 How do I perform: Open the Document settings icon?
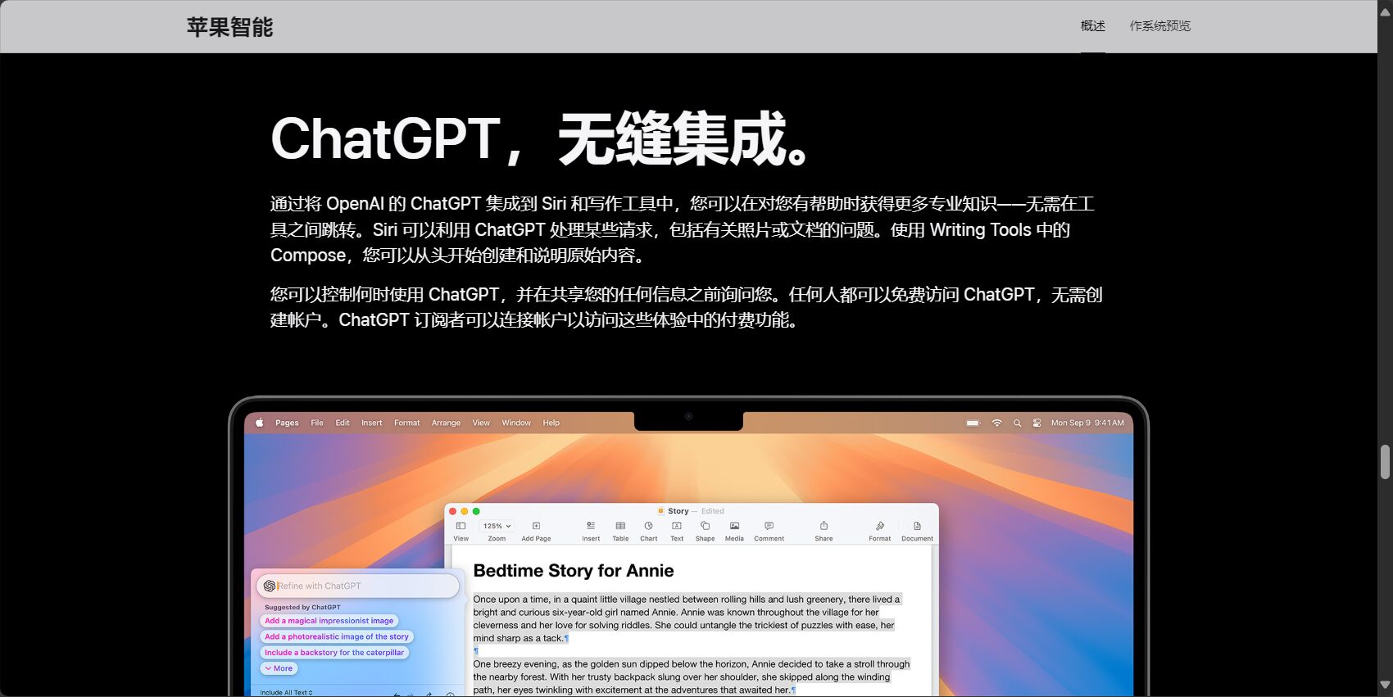(917, 526)
